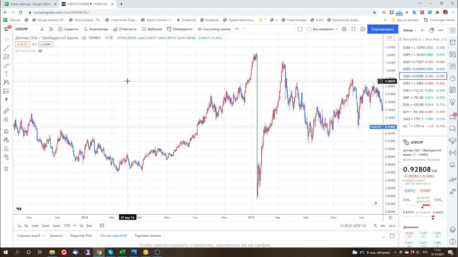Open the Отчётность financials menu

pyautogui.click(x=125, y=29)
